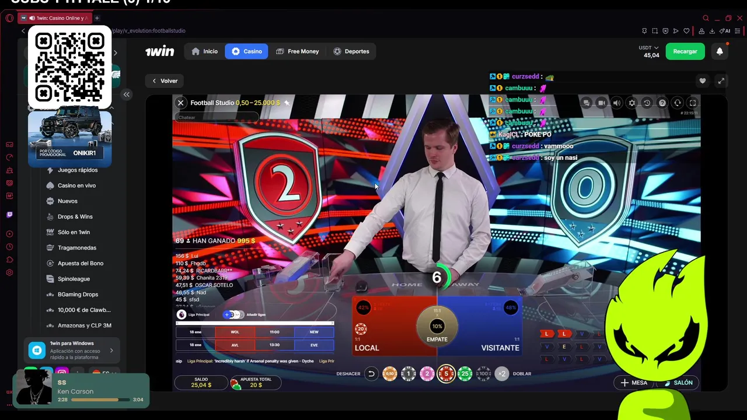The height and width of the screenshot is (420, 747).
Task: Go back with the Volver button
Action: (165, 81)
